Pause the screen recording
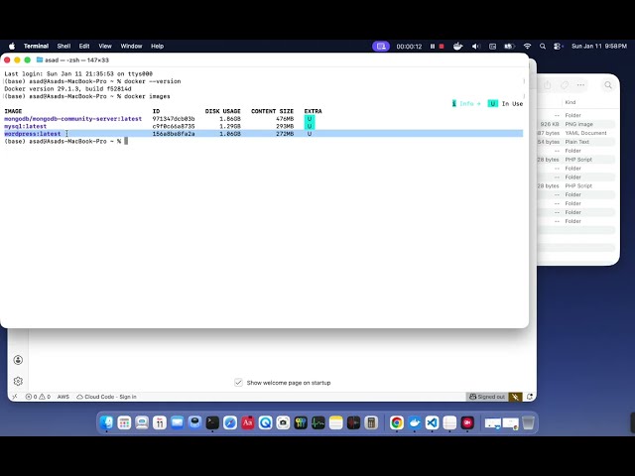The width and height of the screenshot is (635, 476). 433,47
